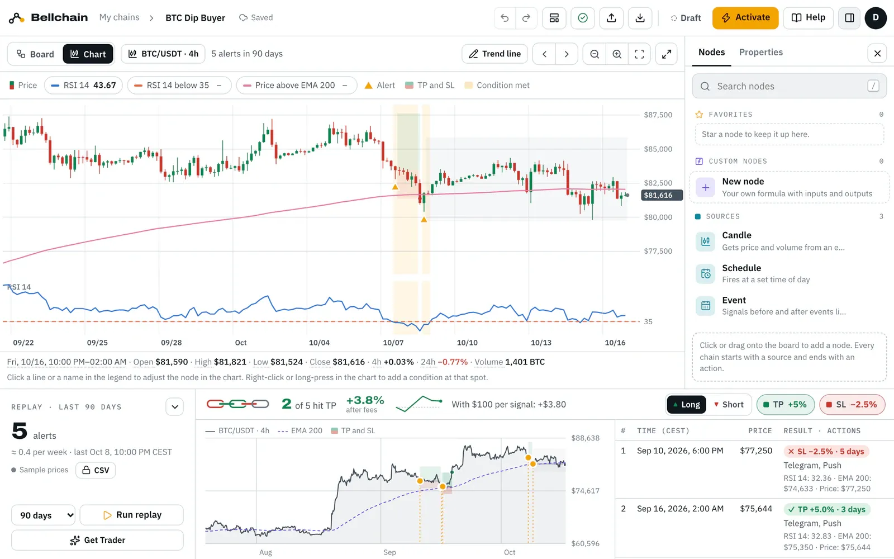Switch to Board view
The height and width of the screenshot is (559, 894).
coord(35,54)
